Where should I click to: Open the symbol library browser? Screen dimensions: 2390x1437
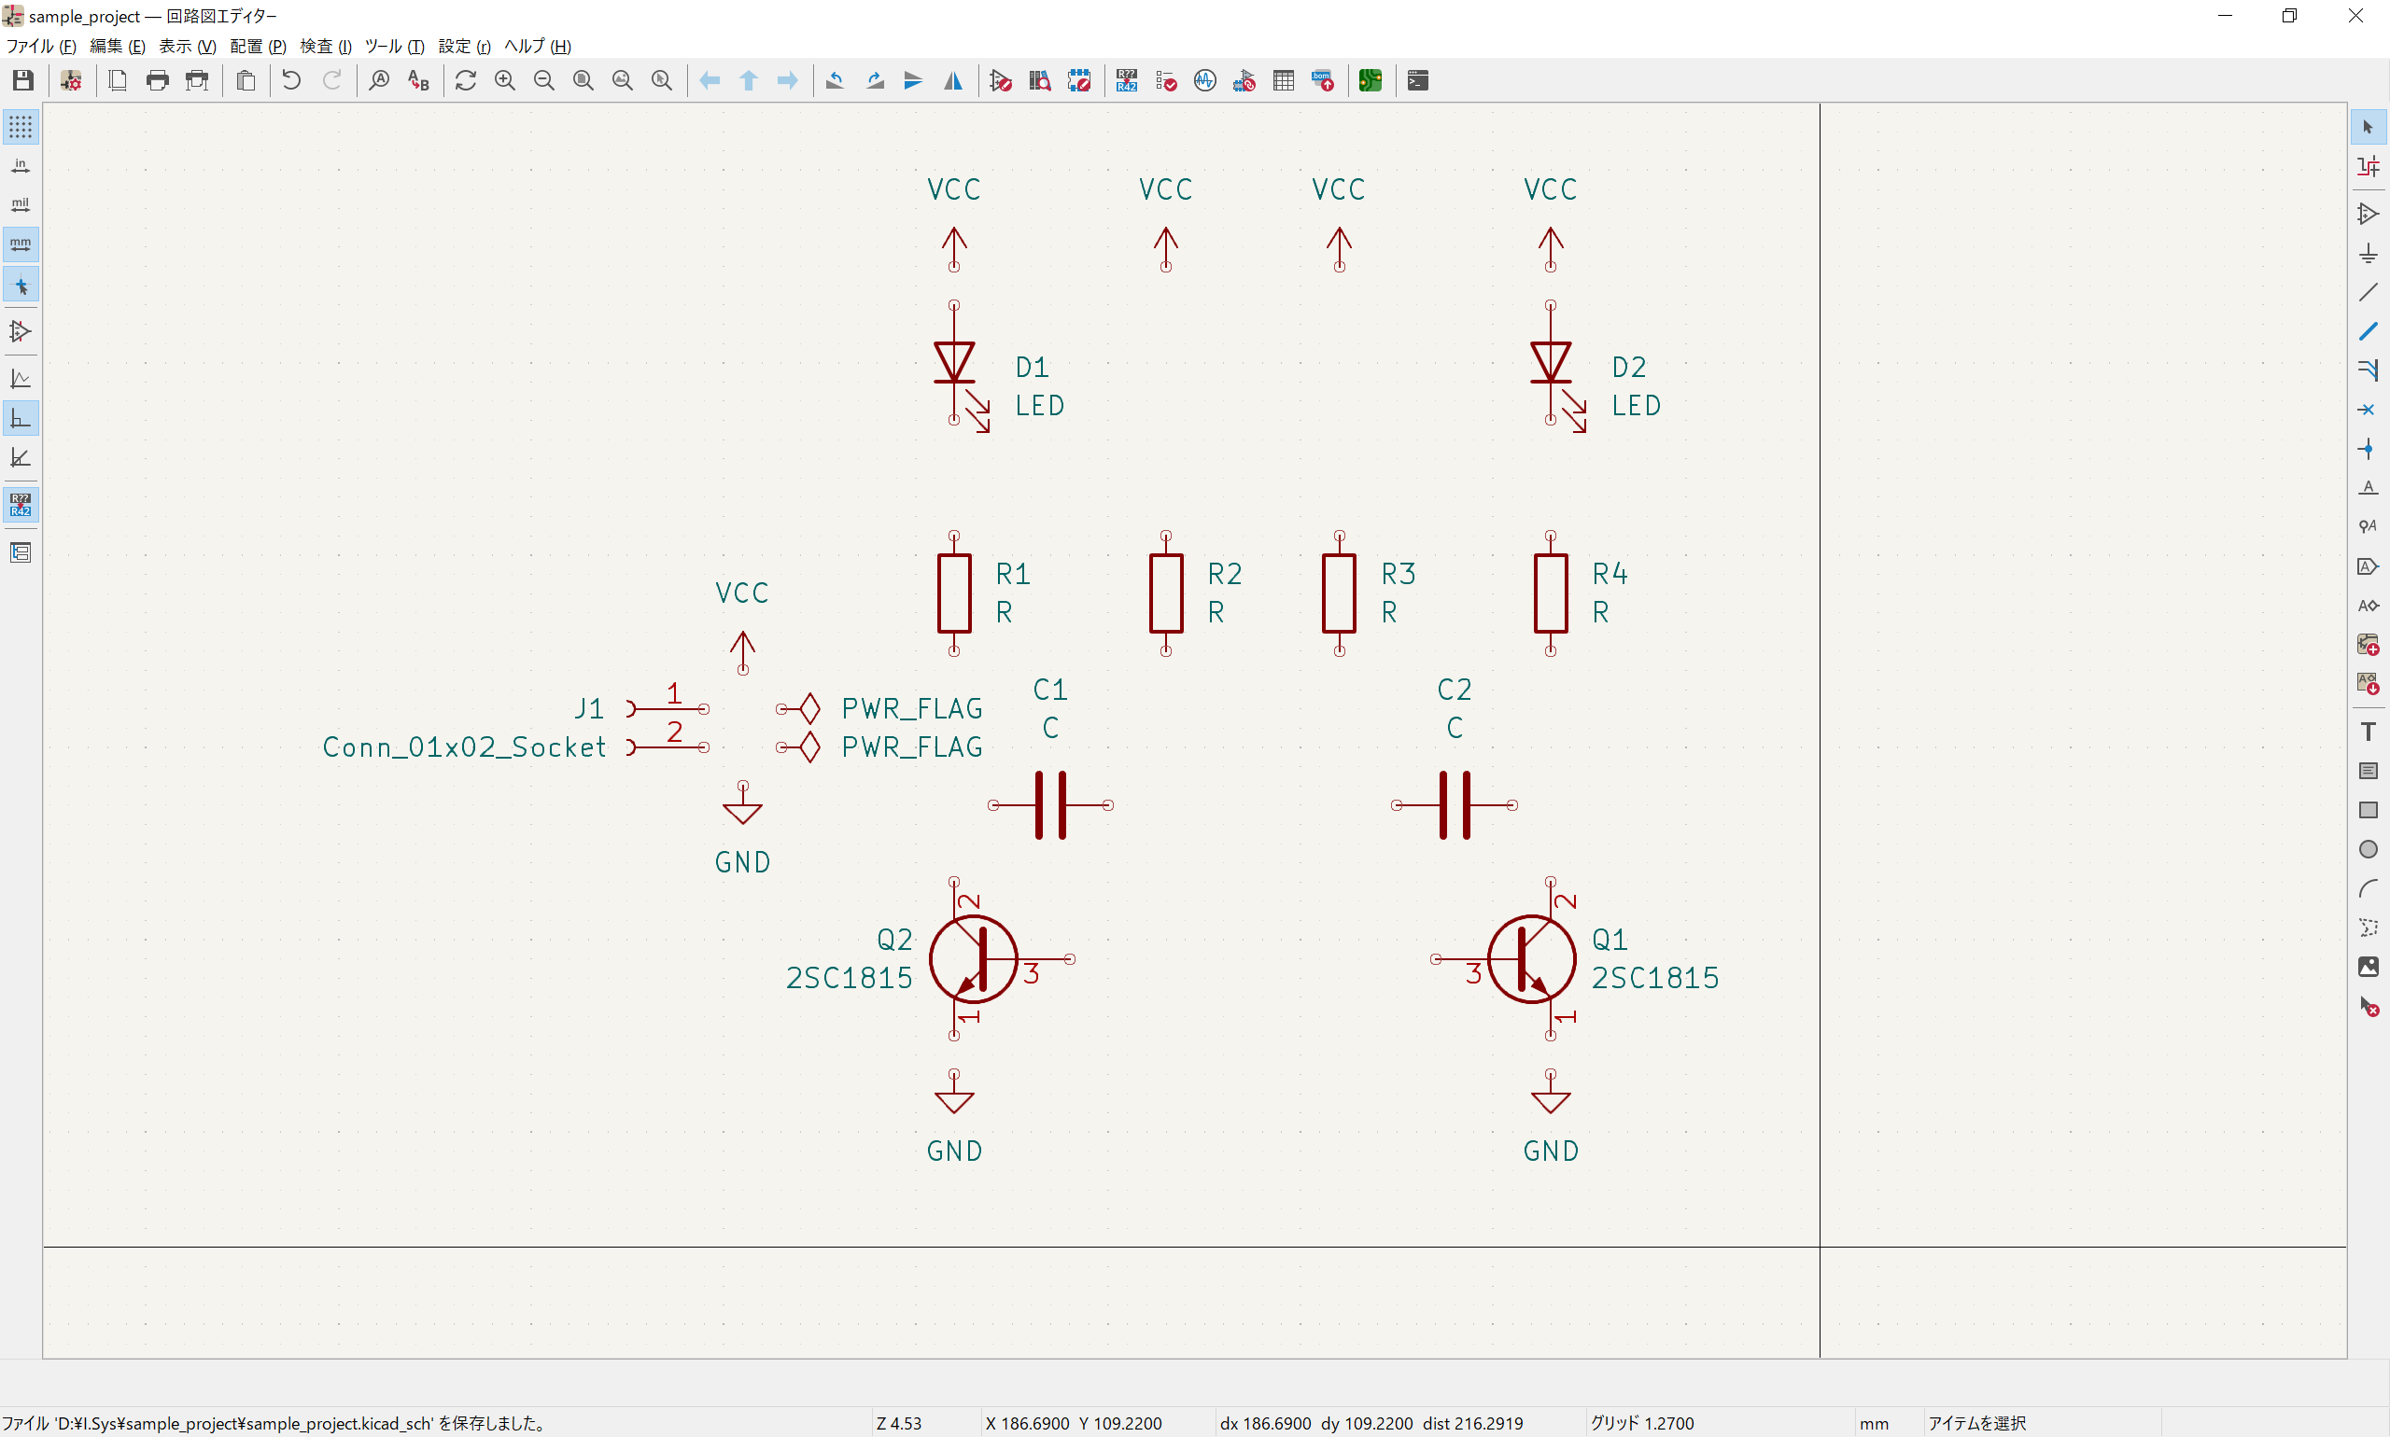(1040, 80)
